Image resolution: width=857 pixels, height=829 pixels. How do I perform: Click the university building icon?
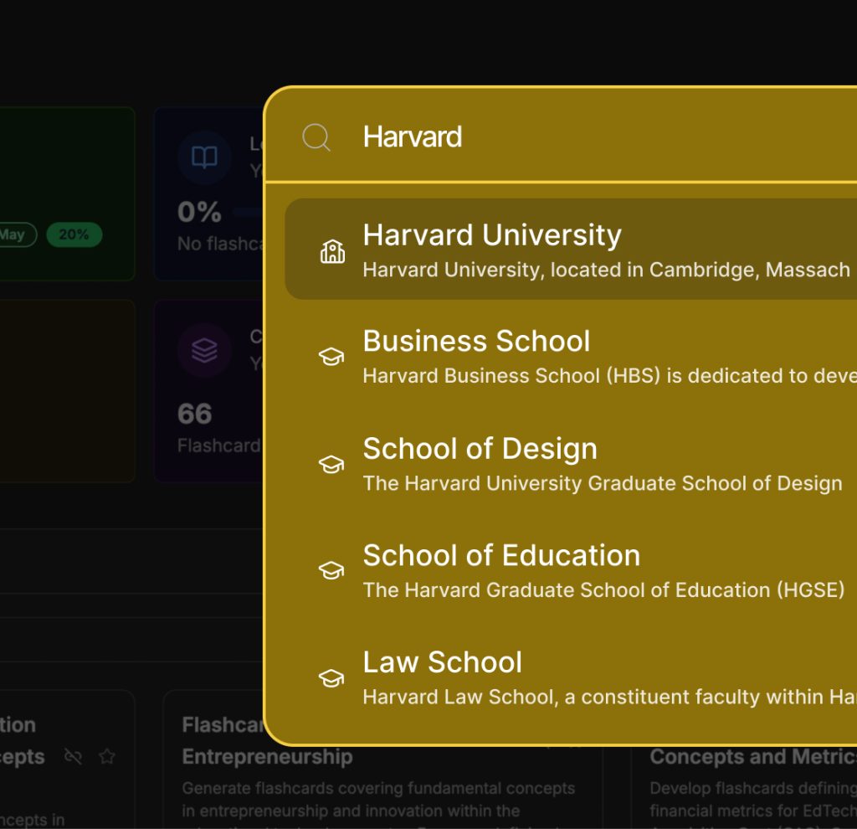[332, 251]
